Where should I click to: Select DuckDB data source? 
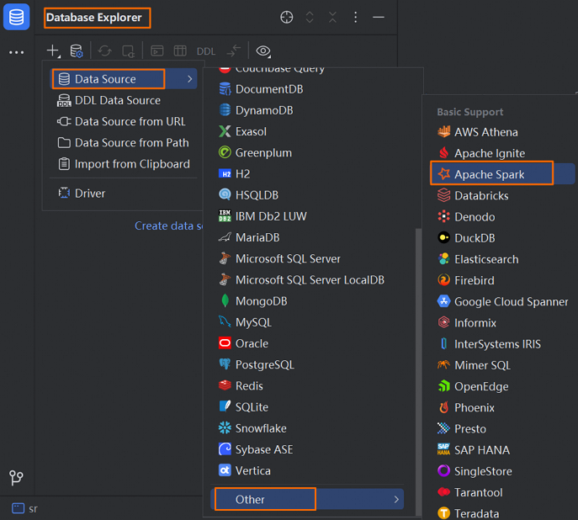(x=502, y=238)
